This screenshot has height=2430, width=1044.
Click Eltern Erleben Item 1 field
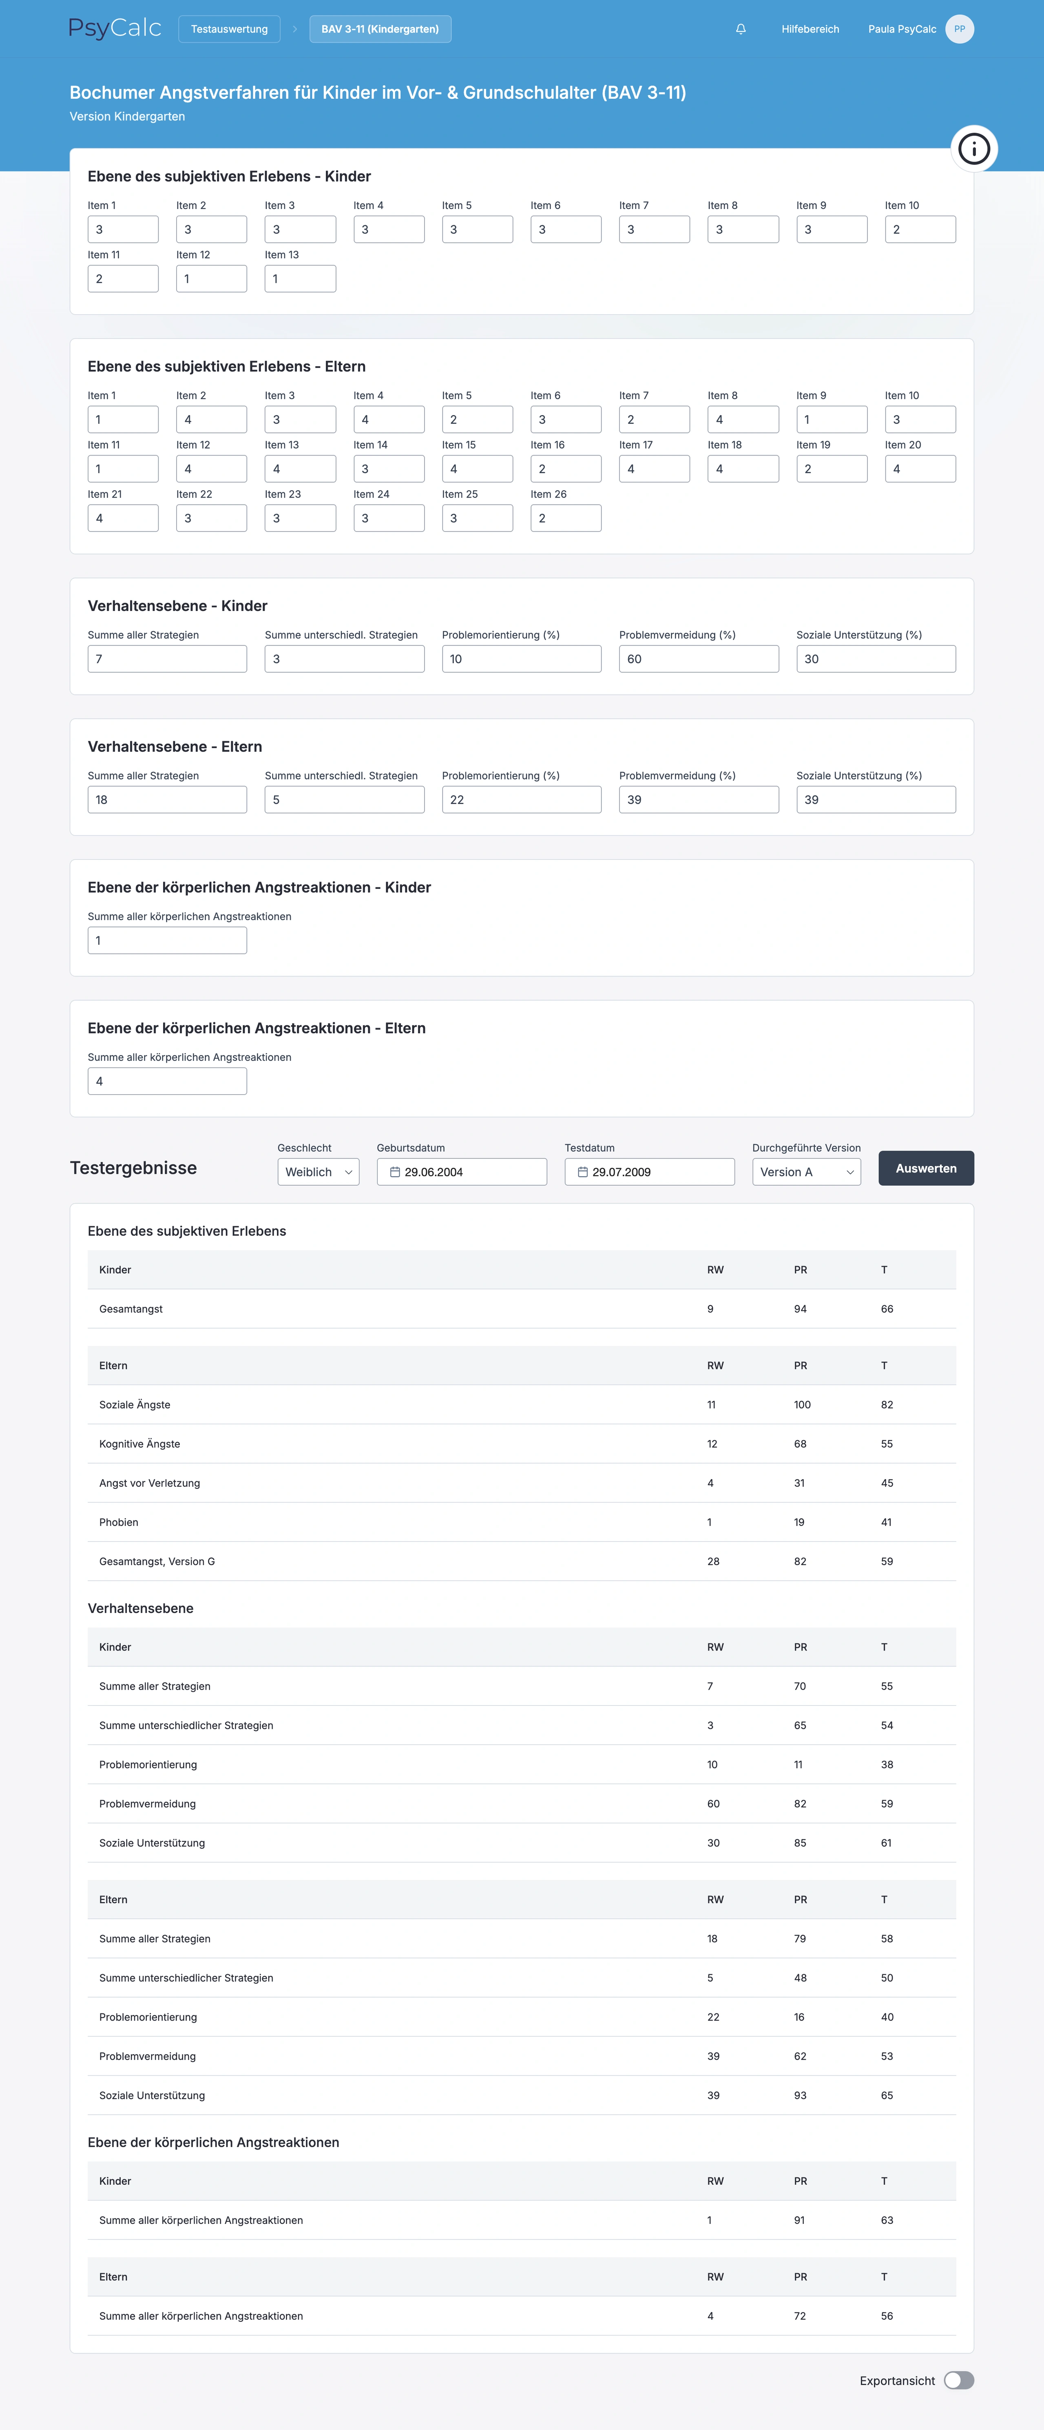click(124, 420)
